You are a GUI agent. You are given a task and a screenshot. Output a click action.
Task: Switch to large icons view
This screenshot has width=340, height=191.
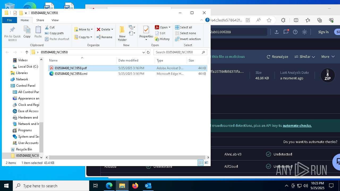click(x=206, y=163)
